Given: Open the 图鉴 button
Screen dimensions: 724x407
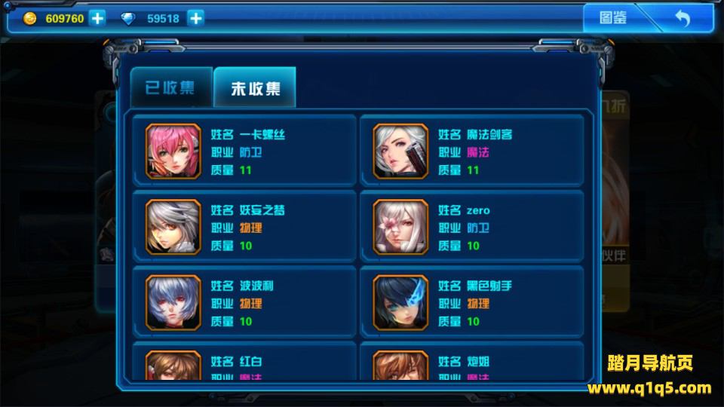Looking at the screenshot, I should point(612,18).
